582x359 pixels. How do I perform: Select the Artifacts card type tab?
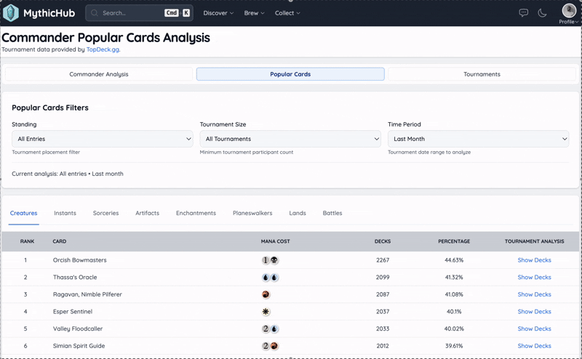[148, 213]
